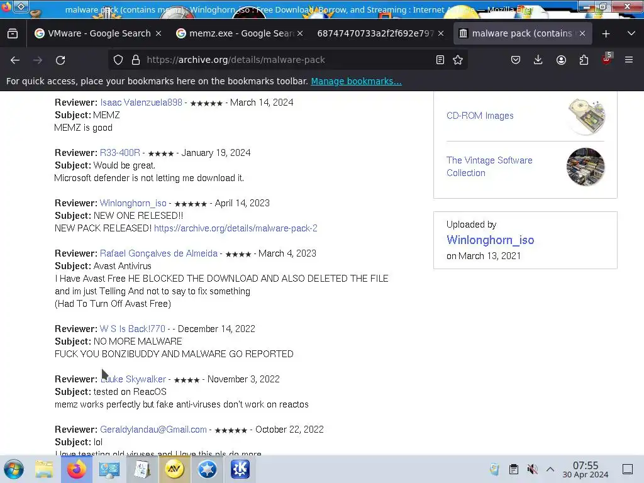This screenshot has height=483, width=644.
Task: Open uBlock Origin extension icon
Action: (607, 59)
